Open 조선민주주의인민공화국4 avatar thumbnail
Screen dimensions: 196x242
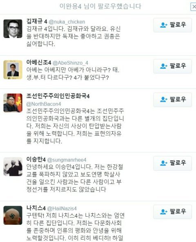(x=13, y=103)
